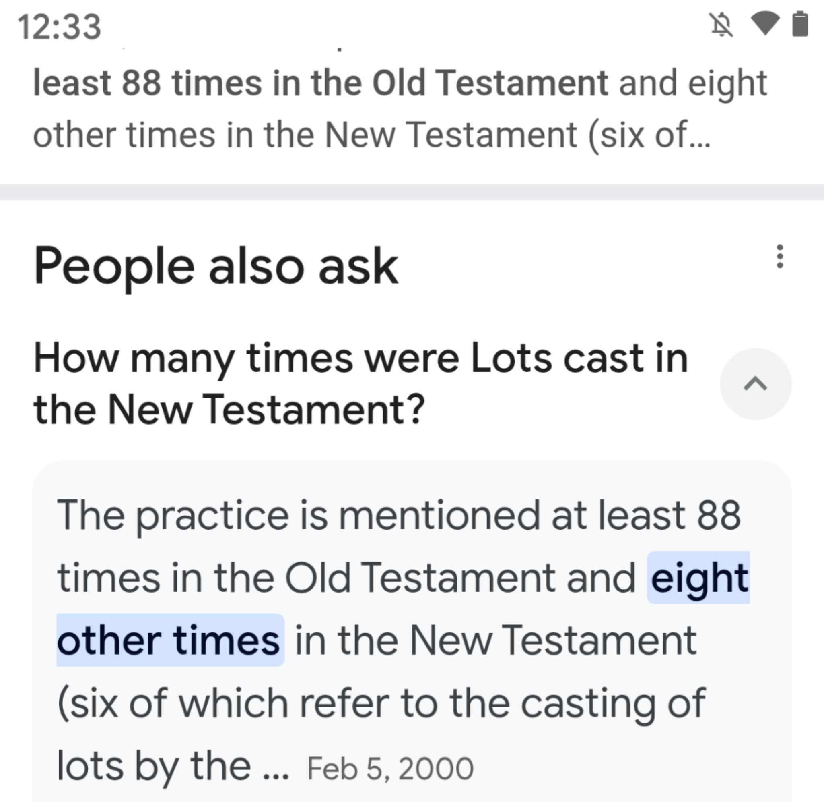This screenshot has width=824, height=802.
Task: Tap the Wi-Fi signal status icon
Action: tap(765, 24)
